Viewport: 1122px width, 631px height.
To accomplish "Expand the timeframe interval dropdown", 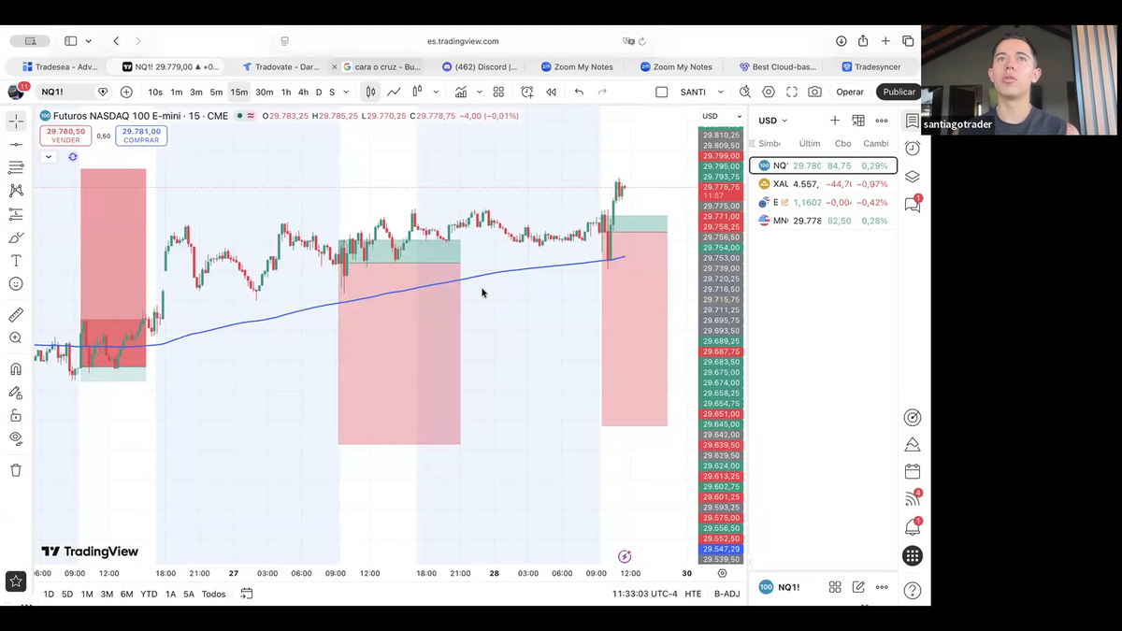I will tap(346, 92).
